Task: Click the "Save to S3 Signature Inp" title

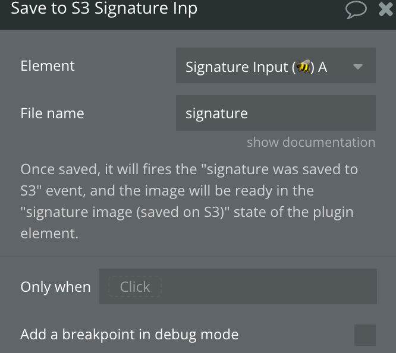Action: tap(104, 8)
